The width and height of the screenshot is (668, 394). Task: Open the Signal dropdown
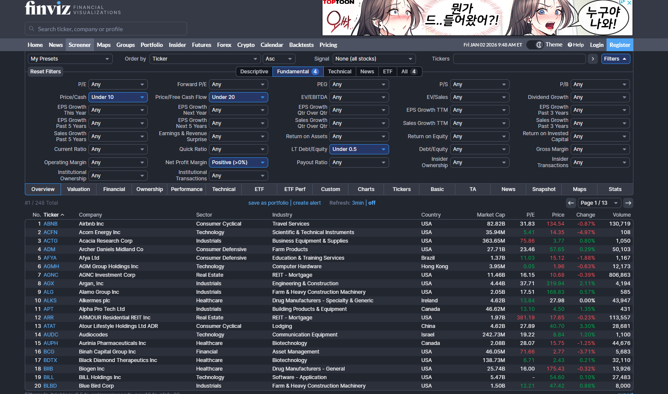coord(374,59)
